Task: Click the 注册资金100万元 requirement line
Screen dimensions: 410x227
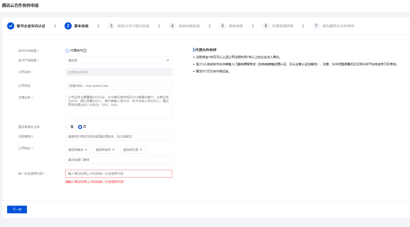Action: [x=238, y=57]
